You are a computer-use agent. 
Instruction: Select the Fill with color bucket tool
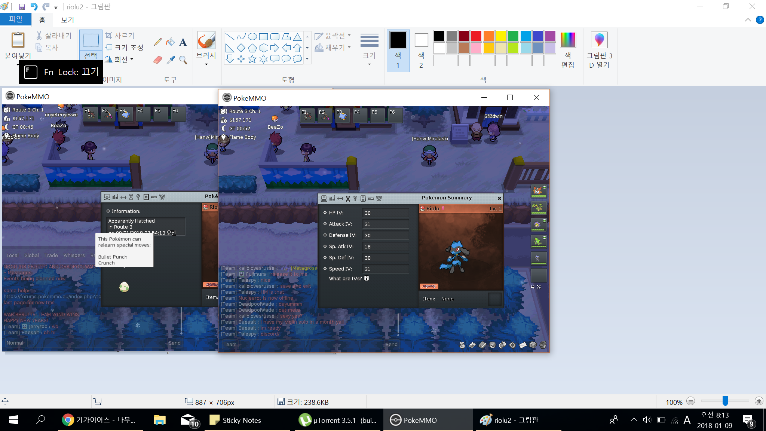[x=170, y=42]
